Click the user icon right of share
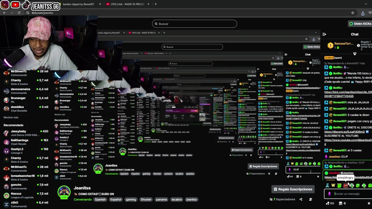 point(310,199)
